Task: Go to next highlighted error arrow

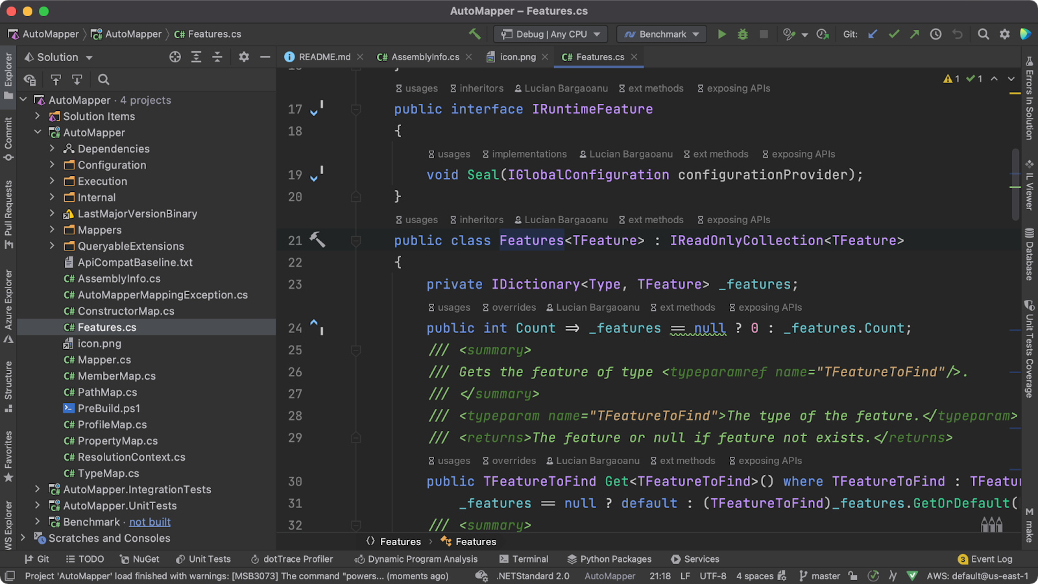Action: [x=1011, y=79]
